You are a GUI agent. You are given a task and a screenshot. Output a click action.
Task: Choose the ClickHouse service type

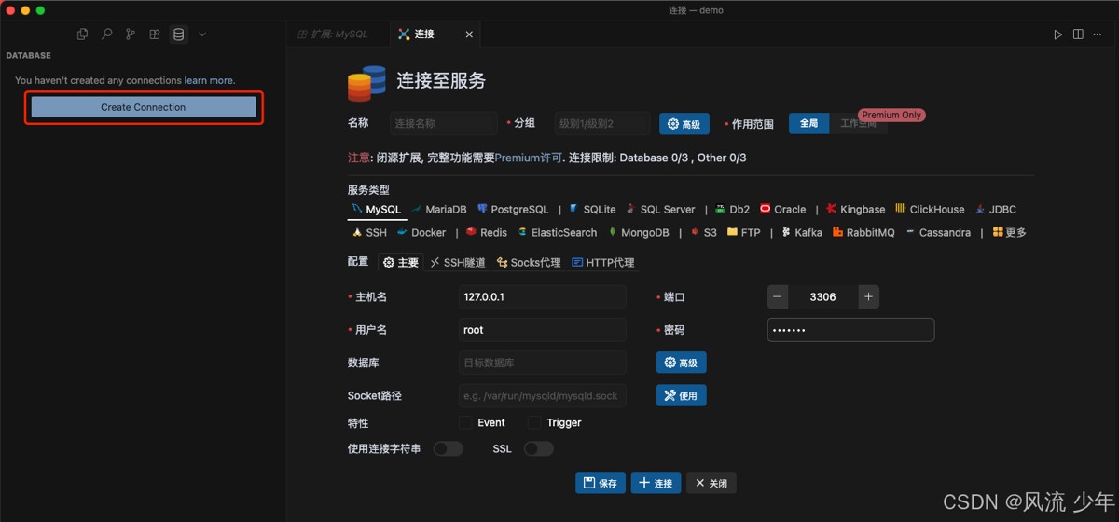click(930, 210)
